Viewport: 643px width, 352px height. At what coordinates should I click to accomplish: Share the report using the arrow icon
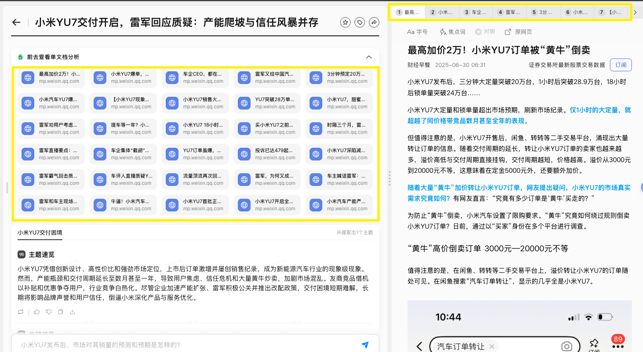pyautogui.click(x=374, y=22)
